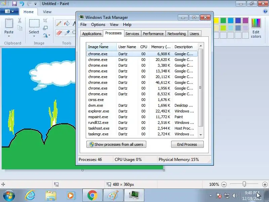Image resolution: width=269 pixels, height=202 pixels.
Task: Select the mspaint.exe process row
Action: coord(142,117)
